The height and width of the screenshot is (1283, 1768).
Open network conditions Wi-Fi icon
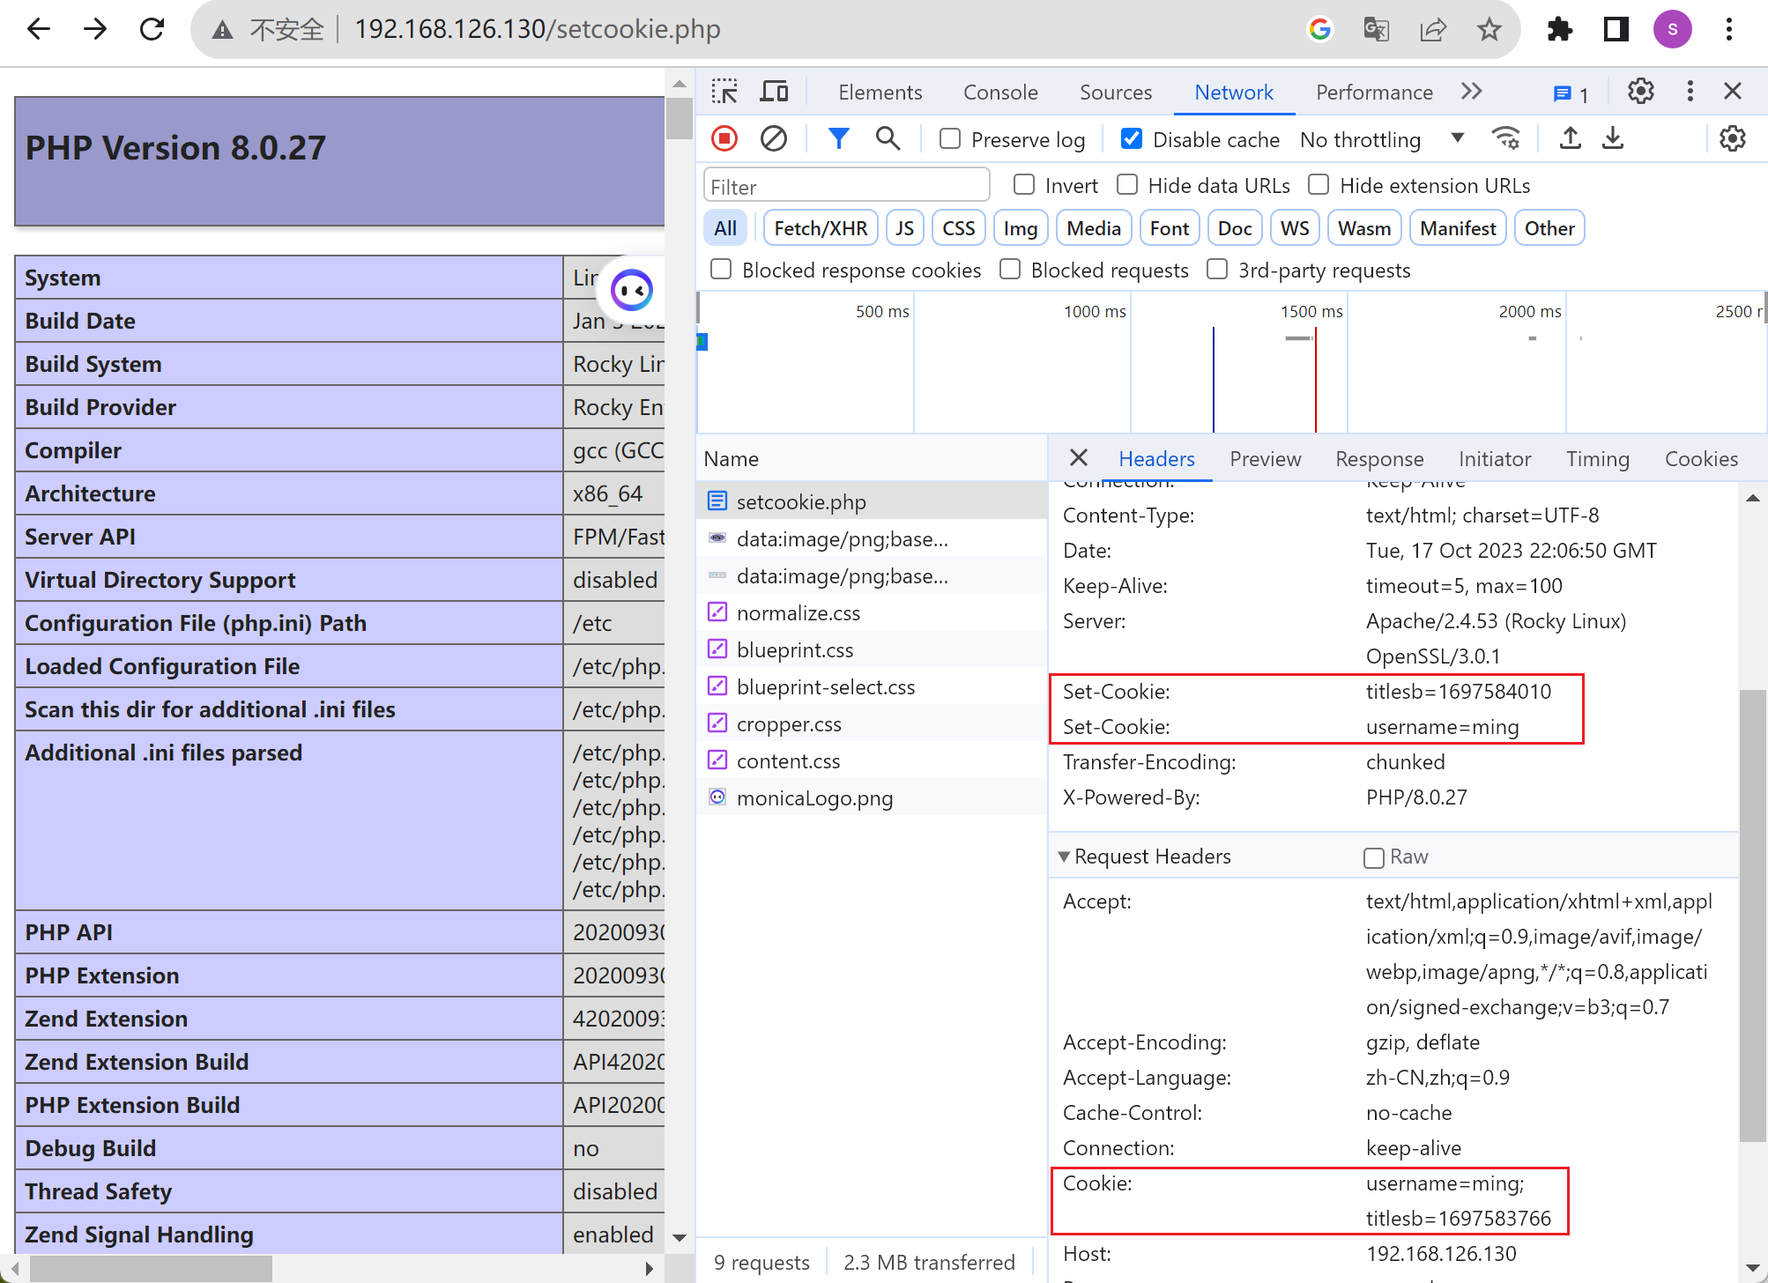(1505, 138)
